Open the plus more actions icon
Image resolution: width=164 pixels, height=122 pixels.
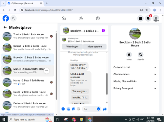click(63, 109)
